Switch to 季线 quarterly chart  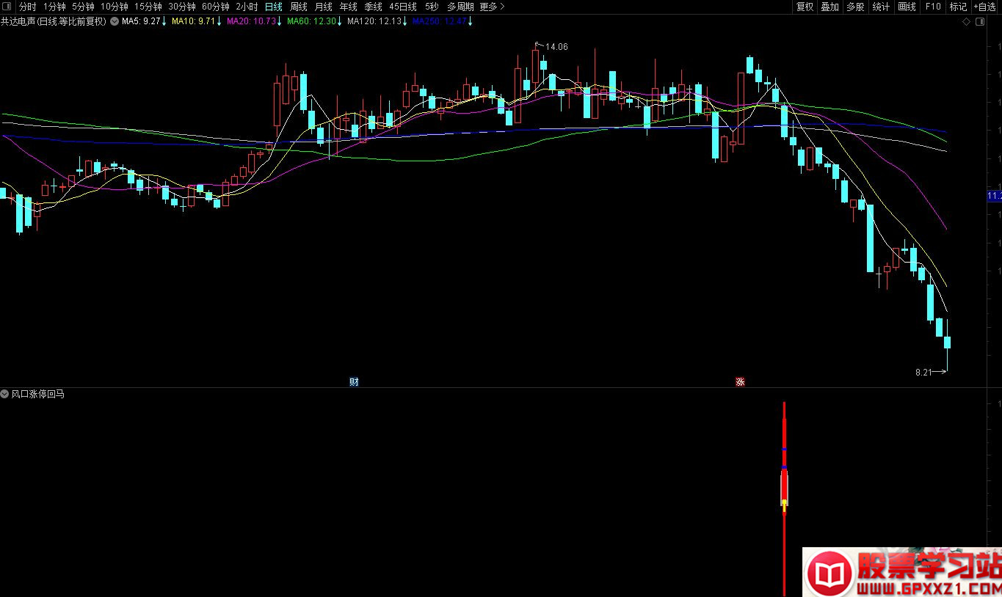tap(373, 7)
